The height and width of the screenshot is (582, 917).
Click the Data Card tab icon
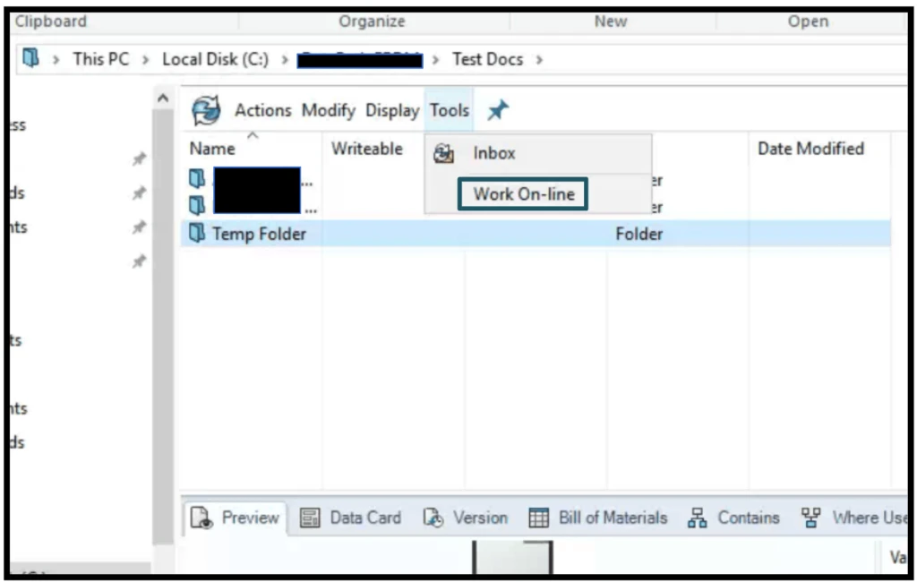(x=310, y=518)
